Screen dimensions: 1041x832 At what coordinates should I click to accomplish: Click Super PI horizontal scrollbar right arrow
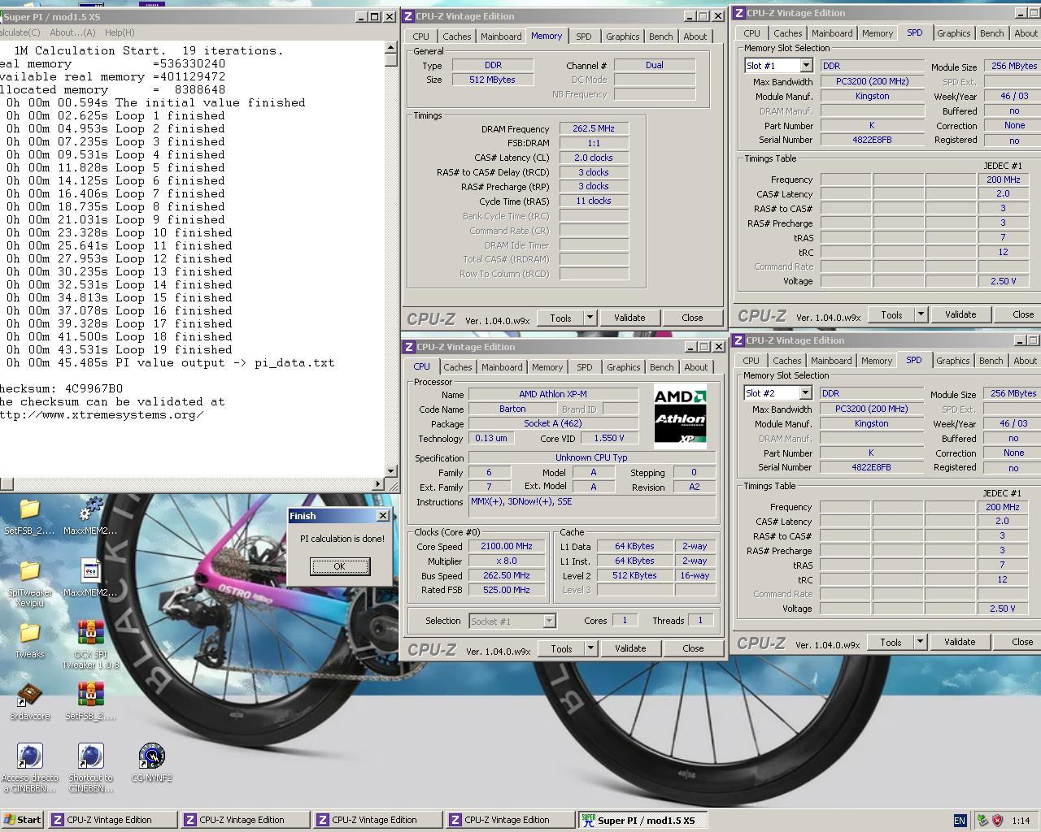[x=377, y=484]
